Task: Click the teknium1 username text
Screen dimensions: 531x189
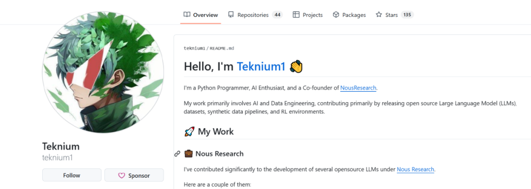Action: click(58, 158)
